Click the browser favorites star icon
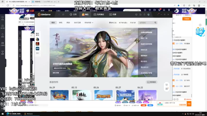The image size is (207, 116). [179, 5]
